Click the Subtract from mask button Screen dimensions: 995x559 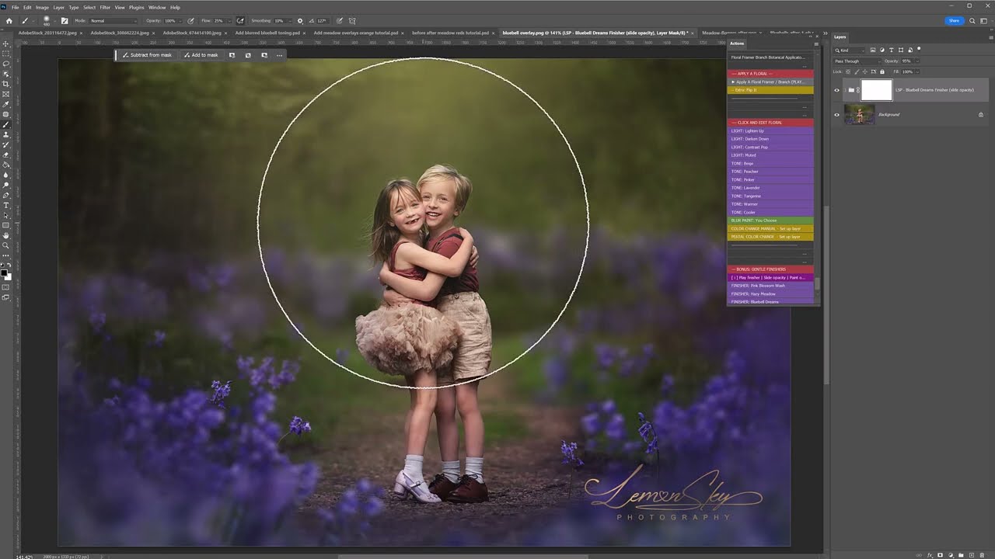[147, 55]
